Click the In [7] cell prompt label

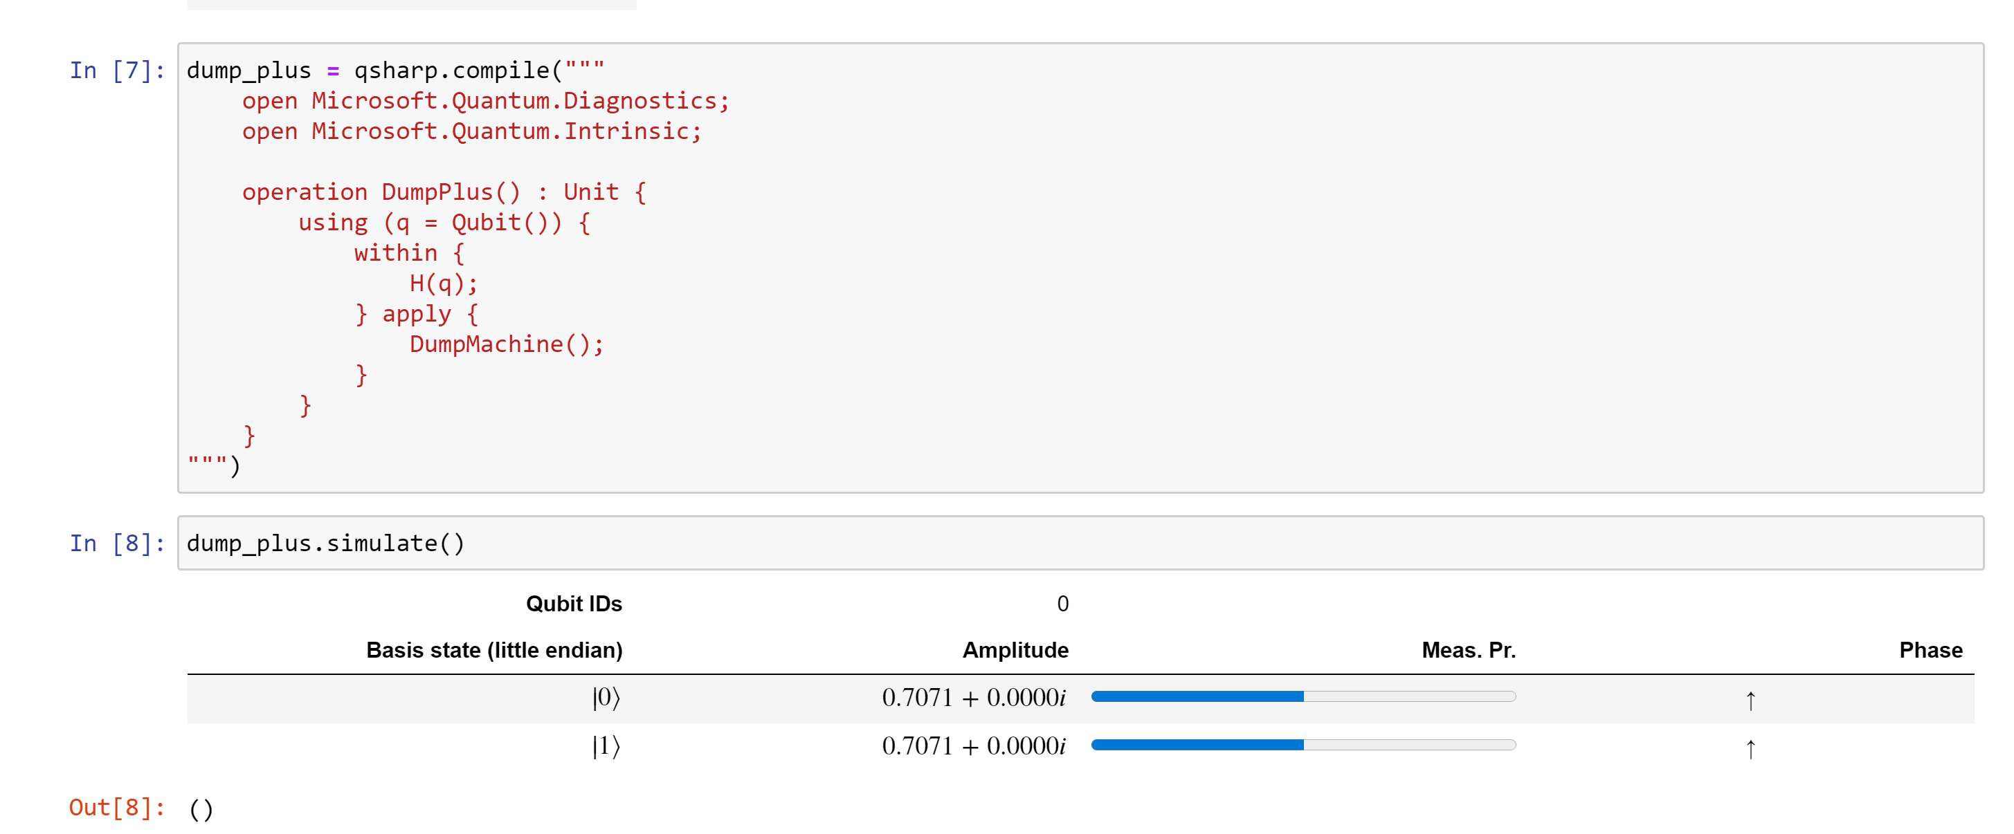click(x=117, y=71)
